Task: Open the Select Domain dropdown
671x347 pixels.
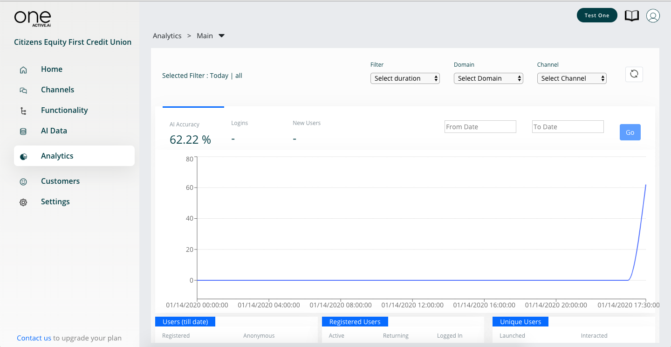Action: point(488,78)
